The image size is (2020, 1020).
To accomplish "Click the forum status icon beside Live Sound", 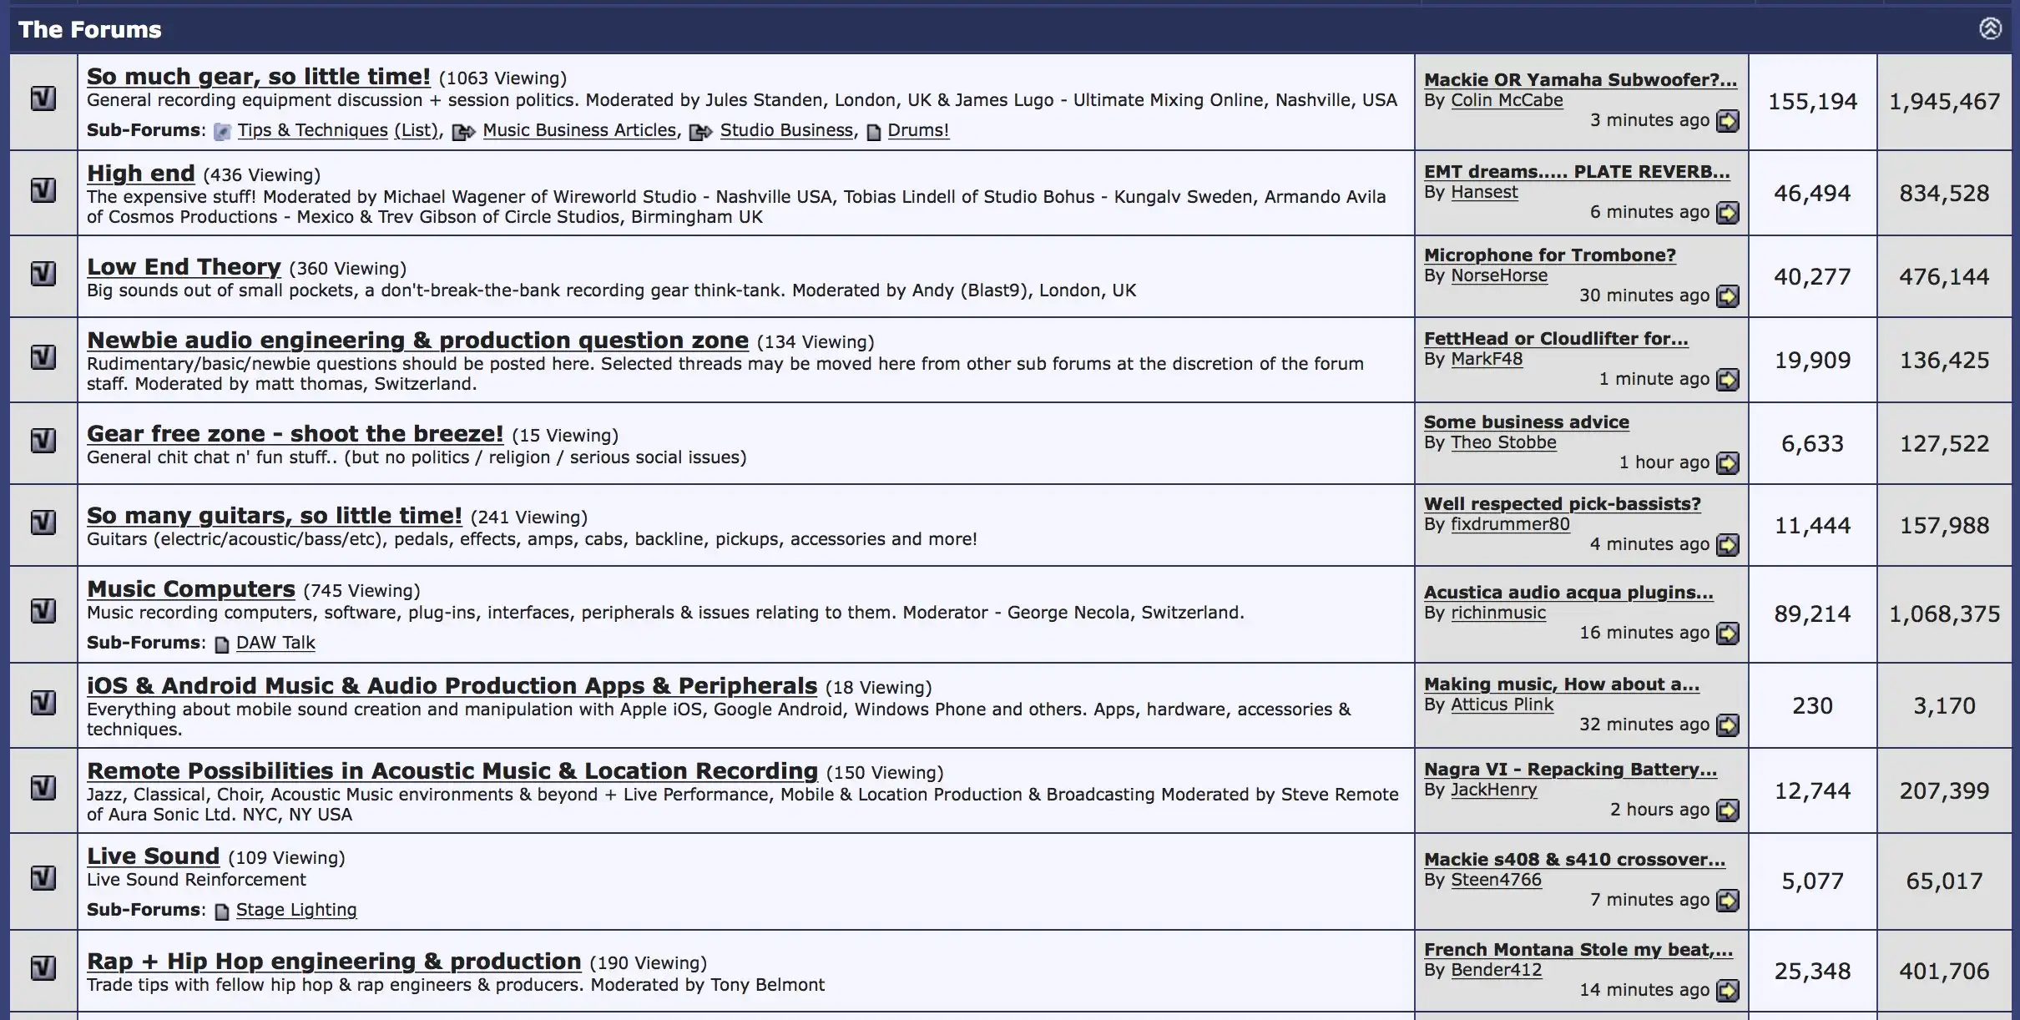I will point(43,878).
